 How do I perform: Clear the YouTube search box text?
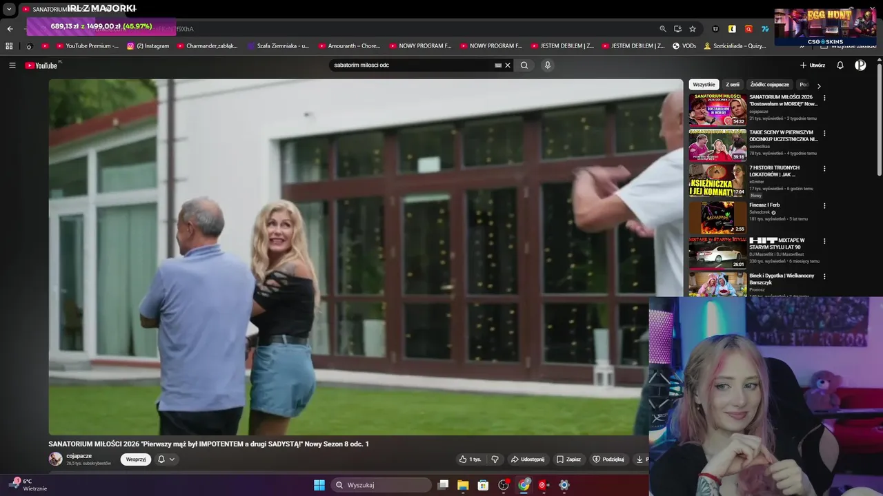[x=508, y=65]
